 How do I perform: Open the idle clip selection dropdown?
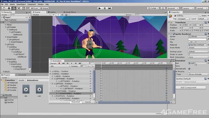60,66
